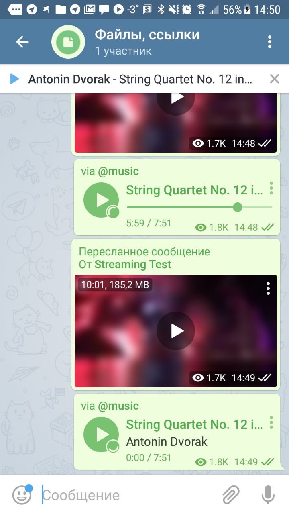Open options of the 185,2 MB video

click(268, 288)
